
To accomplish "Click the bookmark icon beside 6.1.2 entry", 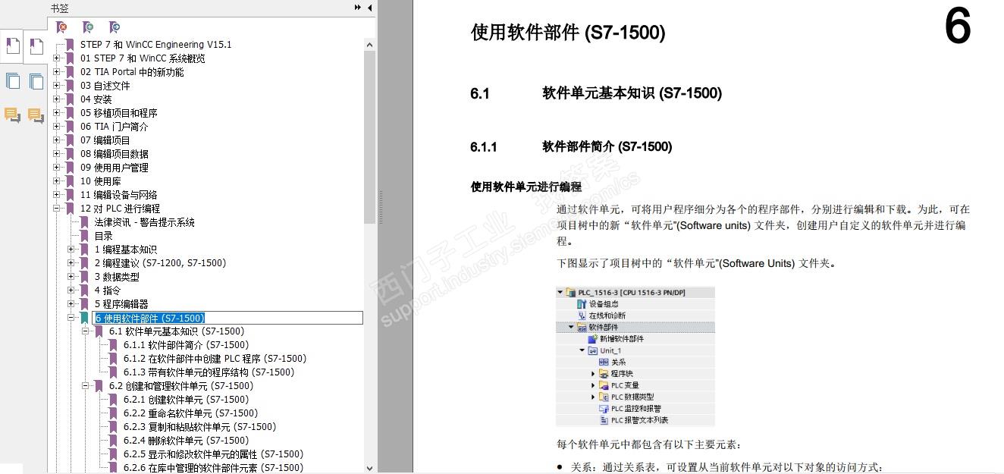I will point(113,359).
